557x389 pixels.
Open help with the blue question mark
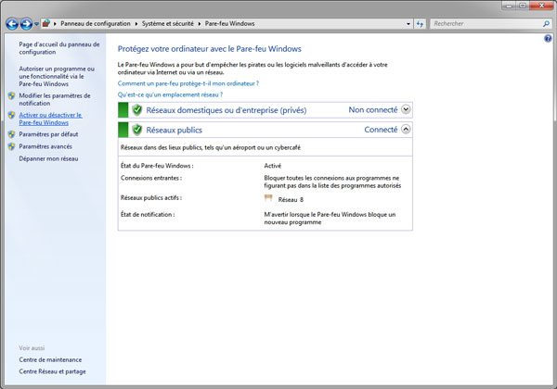pyautogui.click(x=548, y=38)
